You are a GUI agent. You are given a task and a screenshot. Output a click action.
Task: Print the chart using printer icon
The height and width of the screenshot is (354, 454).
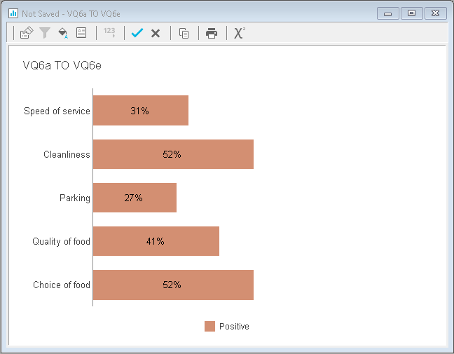point(212,33)
